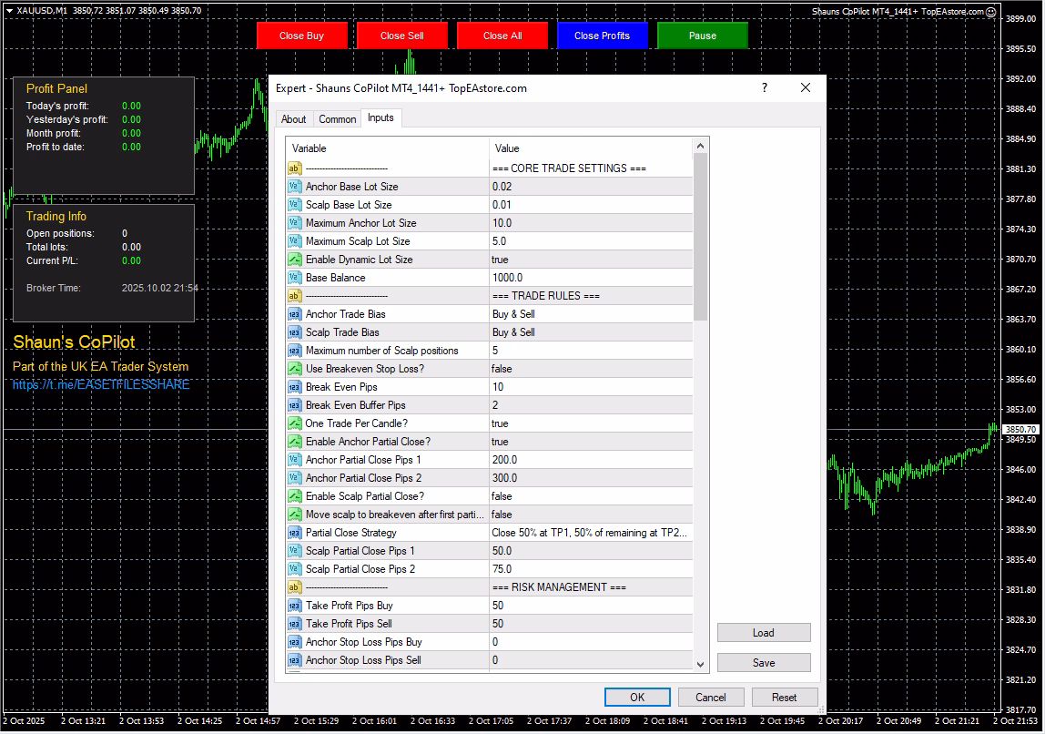The height and width of the screenshot is (734, 1045).
Task: Click the 3850.70 current price label
Action: (x=1021, y=429)
